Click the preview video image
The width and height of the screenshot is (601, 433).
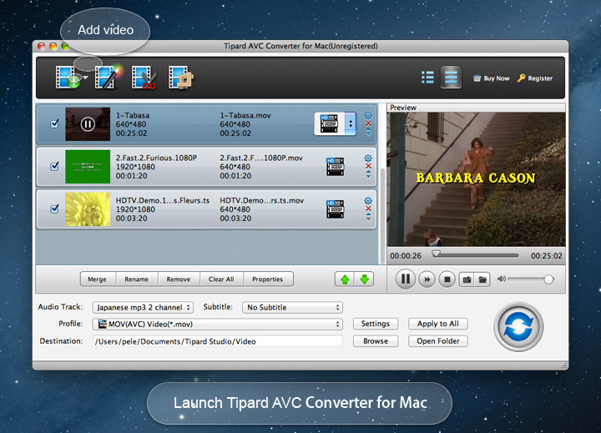click(x=476, y=179)
